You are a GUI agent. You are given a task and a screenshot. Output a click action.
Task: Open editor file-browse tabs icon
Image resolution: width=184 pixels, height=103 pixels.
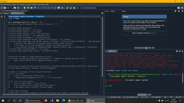tap(1, 13)
